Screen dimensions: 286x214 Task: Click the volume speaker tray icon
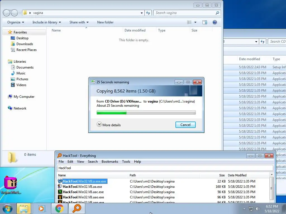pos(258,209)
